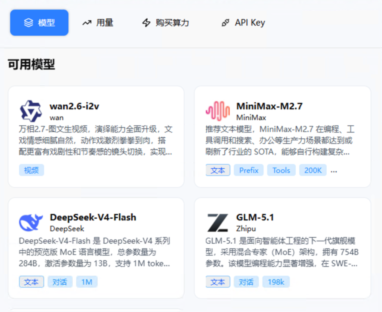Click the Prefix tag on MiniMax-M2.7
Viewport: 382px width, 312px height.
[249, 170]
